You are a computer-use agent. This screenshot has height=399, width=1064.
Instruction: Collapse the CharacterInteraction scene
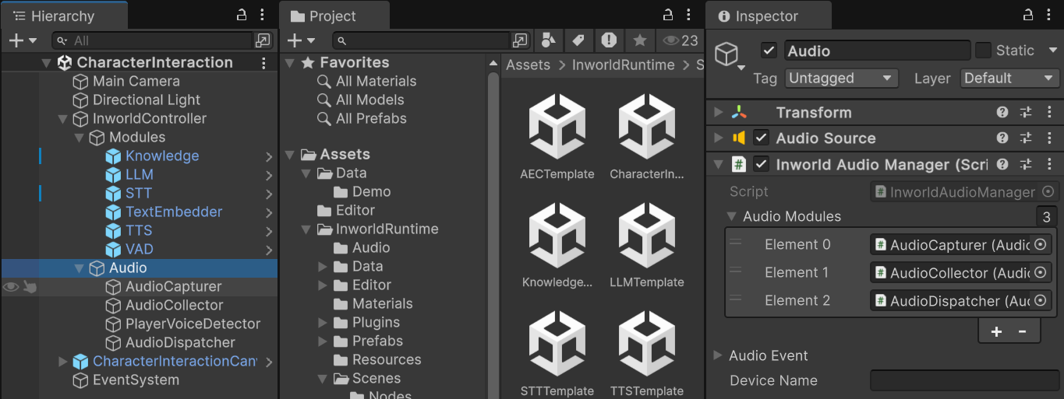pos(46,63)
